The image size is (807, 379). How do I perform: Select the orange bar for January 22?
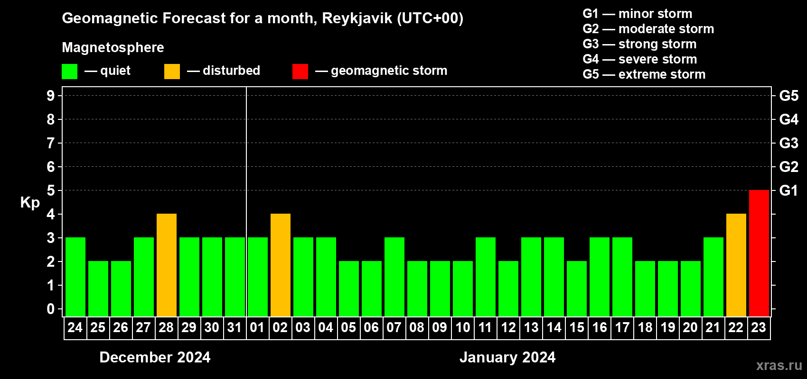pyautogui.click(x=736, y=265)
